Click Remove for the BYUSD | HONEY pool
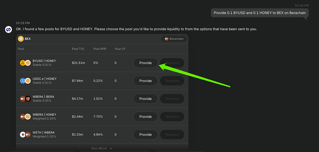This screenshot has width=319, height=152. [172, 63]
